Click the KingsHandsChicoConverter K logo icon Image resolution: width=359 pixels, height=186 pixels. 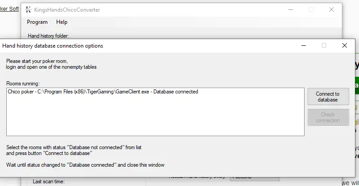point(29,9)
